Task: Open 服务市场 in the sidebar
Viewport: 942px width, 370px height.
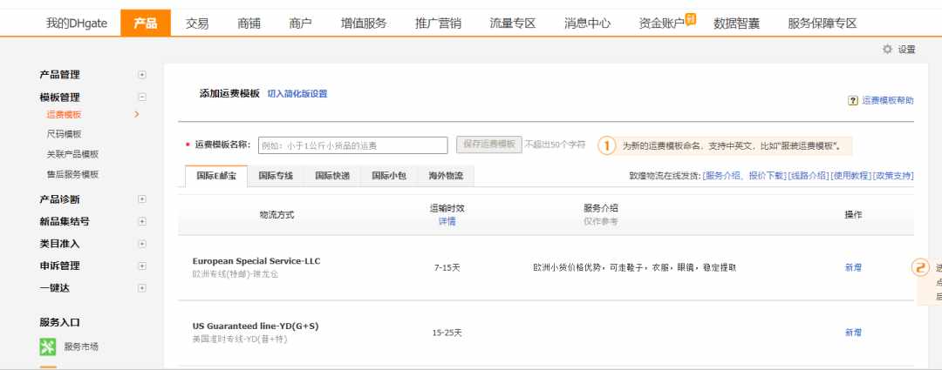Action: tap(81, 346)
